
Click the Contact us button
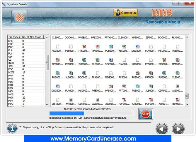[x=126, y=13]
